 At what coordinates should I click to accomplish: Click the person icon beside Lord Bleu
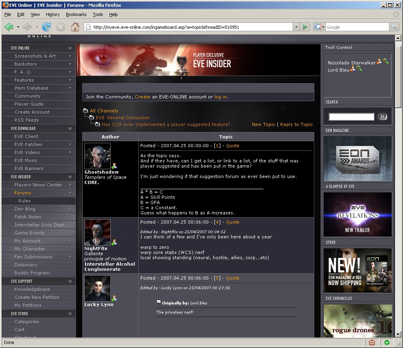click(x=353, y=68)
